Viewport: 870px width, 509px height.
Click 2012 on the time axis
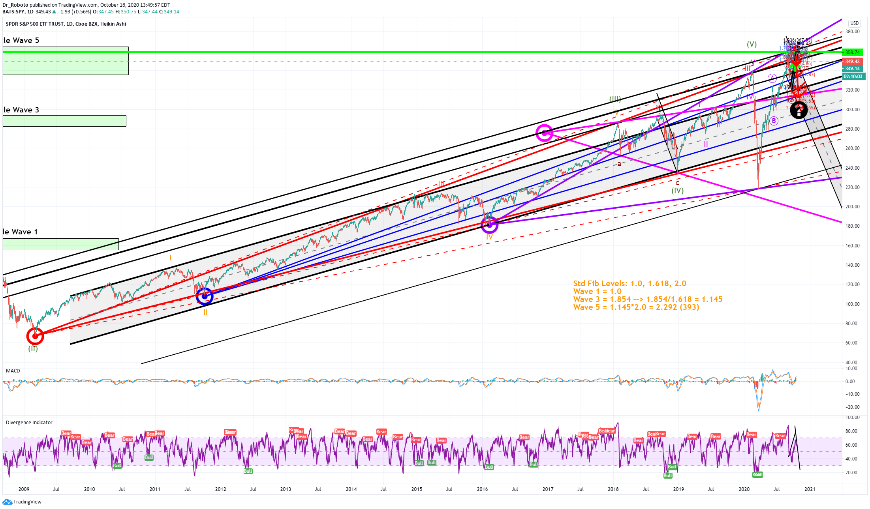tap(220, 489)
